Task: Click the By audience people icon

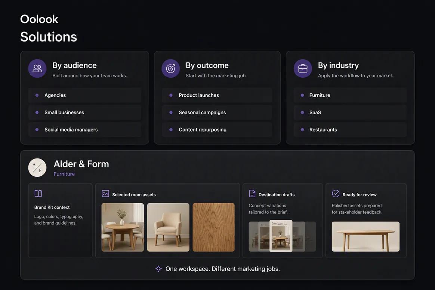Action: pyautogui.click(x=37, y=68)
